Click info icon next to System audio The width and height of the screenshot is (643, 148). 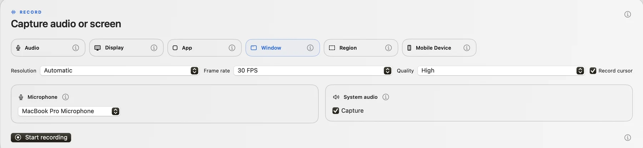(x=386, y=97)
